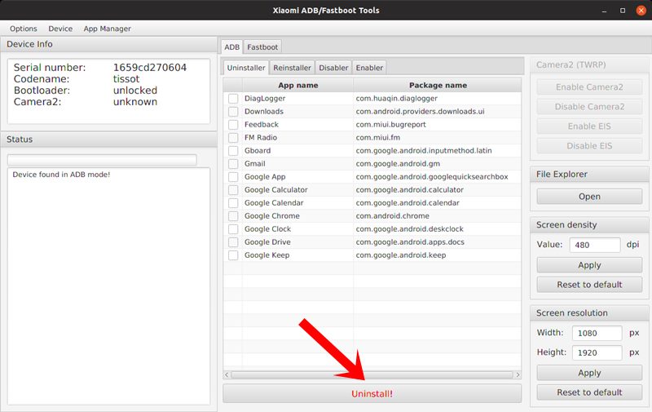The image size is (652, 412).
Task: Open the App Manager menu
Action: (108, 29)
